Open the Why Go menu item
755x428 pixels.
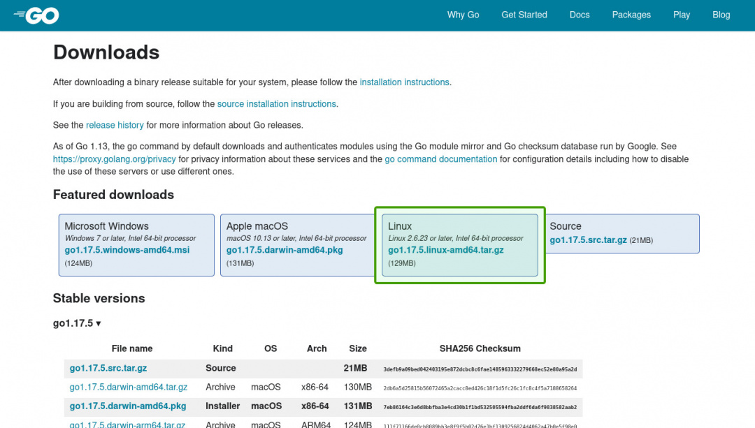coord(463,15)
